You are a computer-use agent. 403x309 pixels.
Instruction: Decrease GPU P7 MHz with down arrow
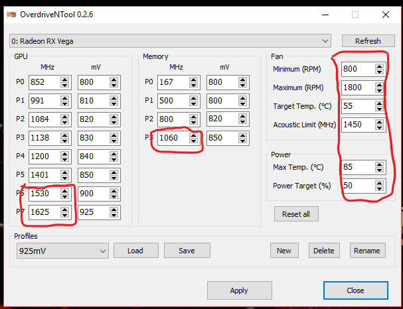[x=65, y=216]
